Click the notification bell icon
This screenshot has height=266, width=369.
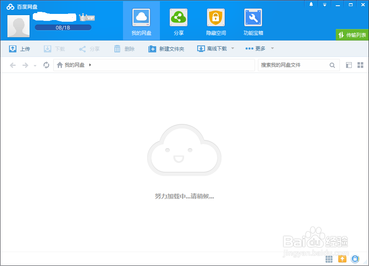point(311,5)
